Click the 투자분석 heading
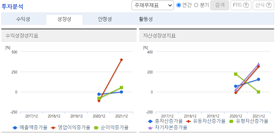276x135 pixels. [12, 6]
